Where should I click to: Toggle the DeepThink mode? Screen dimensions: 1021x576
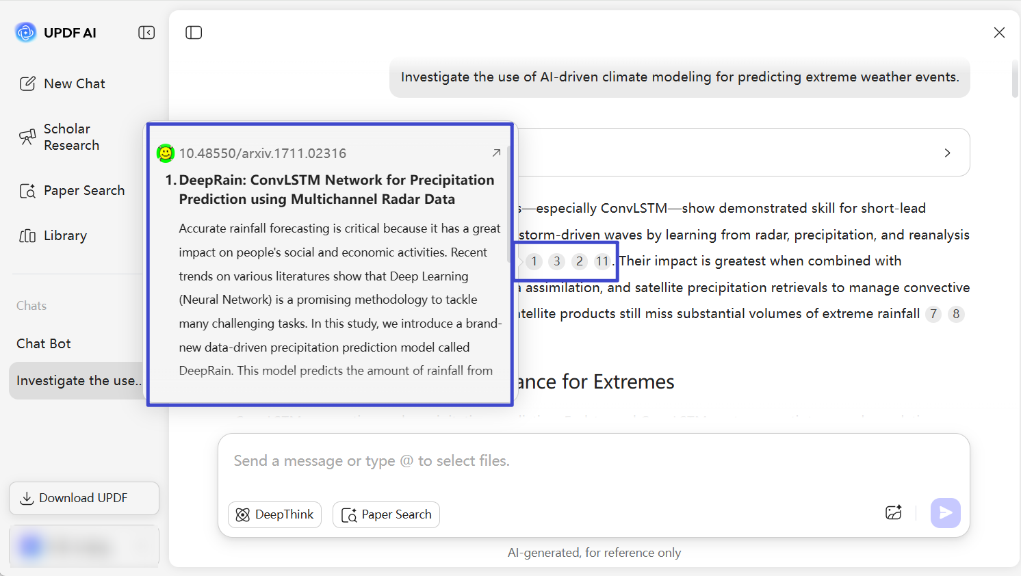274,514
